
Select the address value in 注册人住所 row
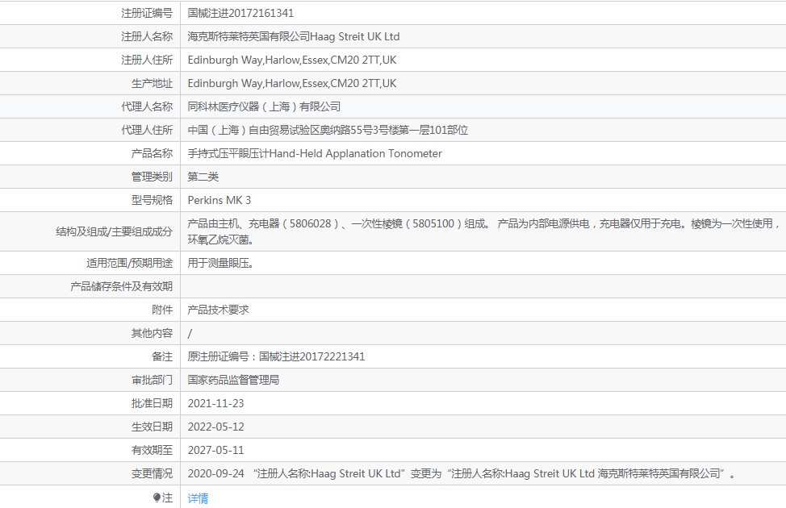[292, 60]
